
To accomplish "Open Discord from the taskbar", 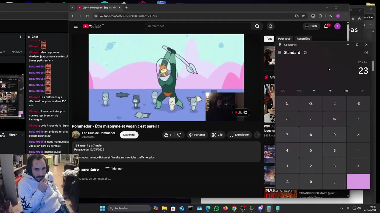I will point(260,209).
